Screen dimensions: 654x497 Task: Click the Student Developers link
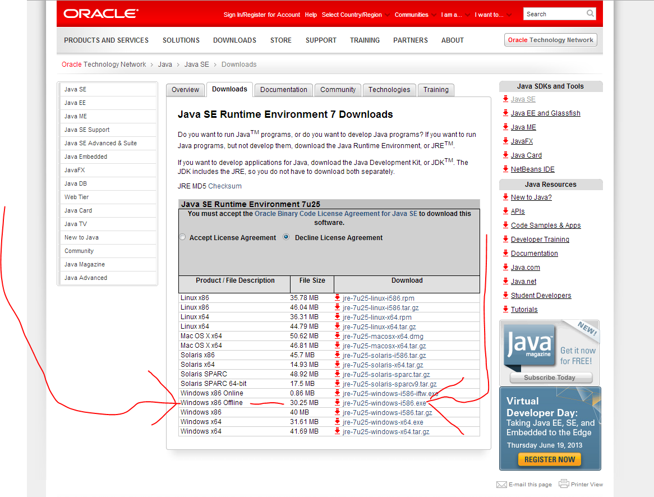click(x=541, y=296)
